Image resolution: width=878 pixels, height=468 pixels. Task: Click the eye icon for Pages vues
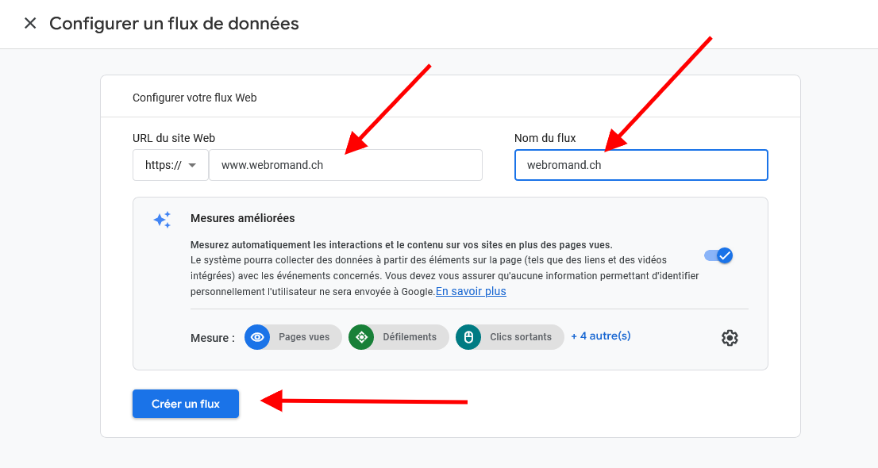(256, 337)
